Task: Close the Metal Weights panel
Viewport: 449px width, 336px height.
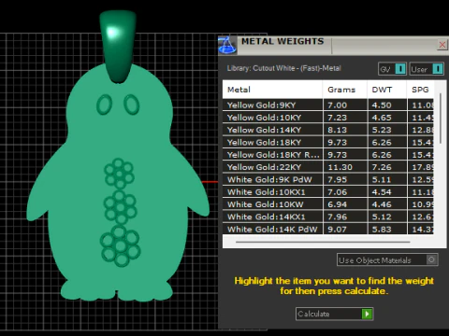Action: 442,45
